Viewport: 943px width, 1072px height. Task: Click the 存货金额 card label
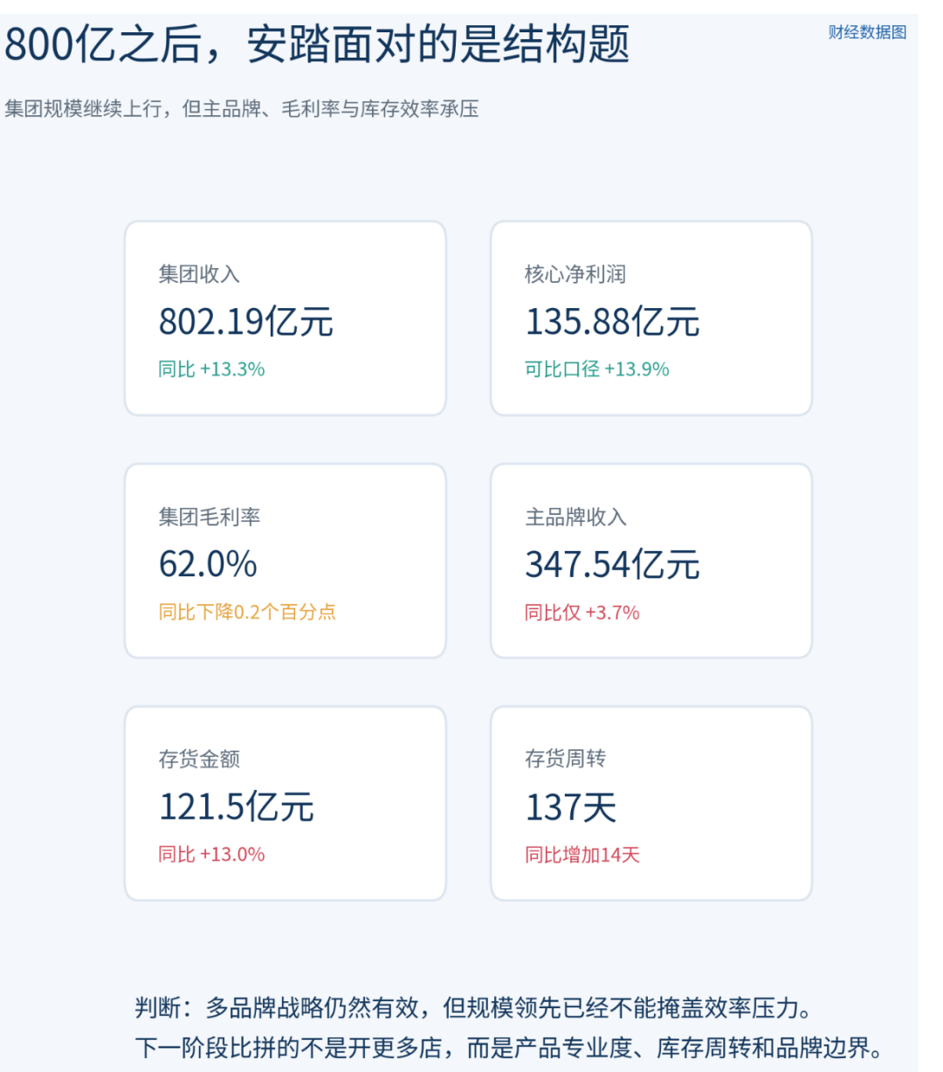[199, 759]
